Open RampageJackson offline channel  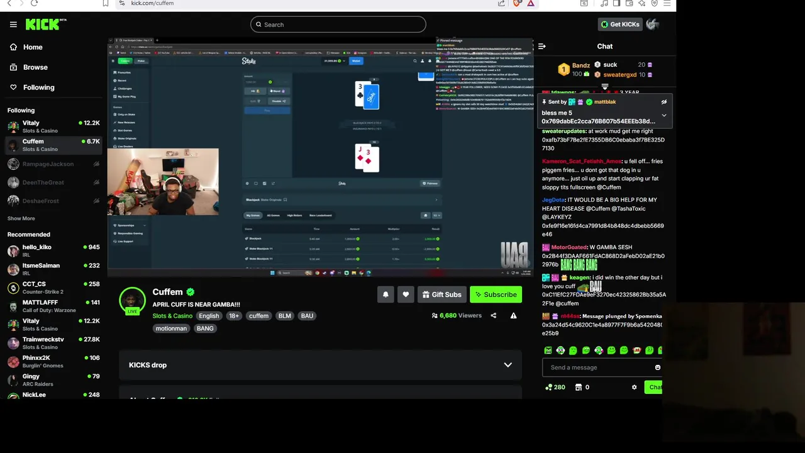tap(53, 164)
